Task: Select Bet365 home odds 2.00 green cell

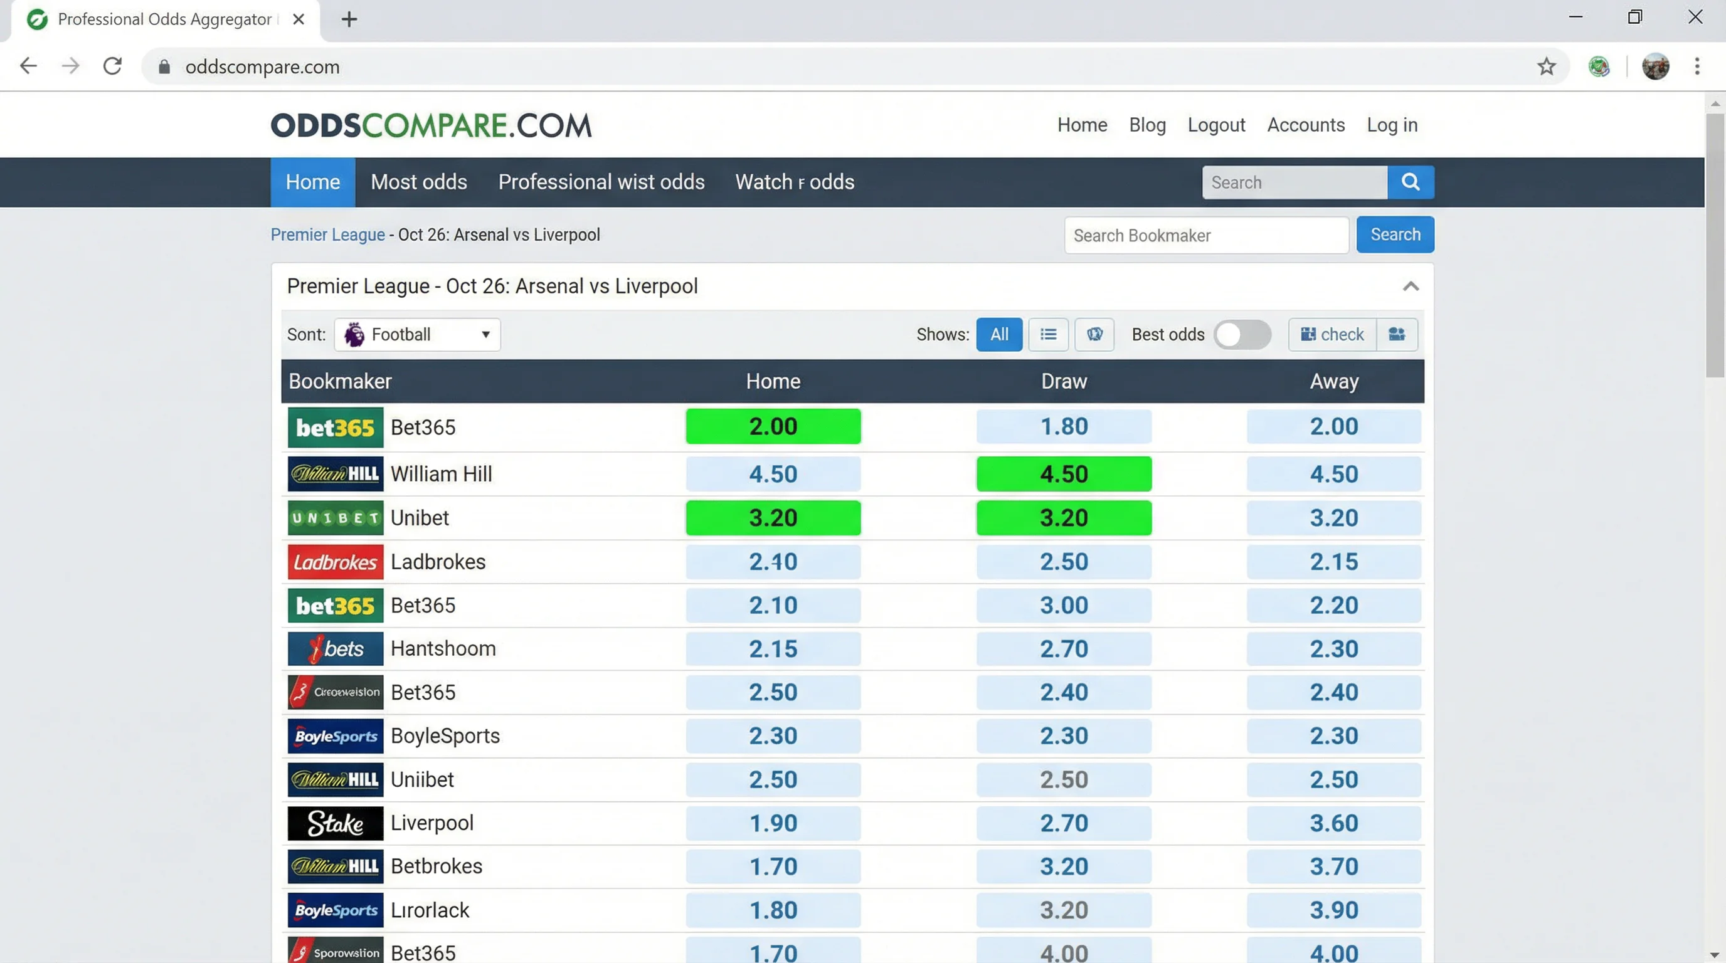Action: tap(773, 426)
